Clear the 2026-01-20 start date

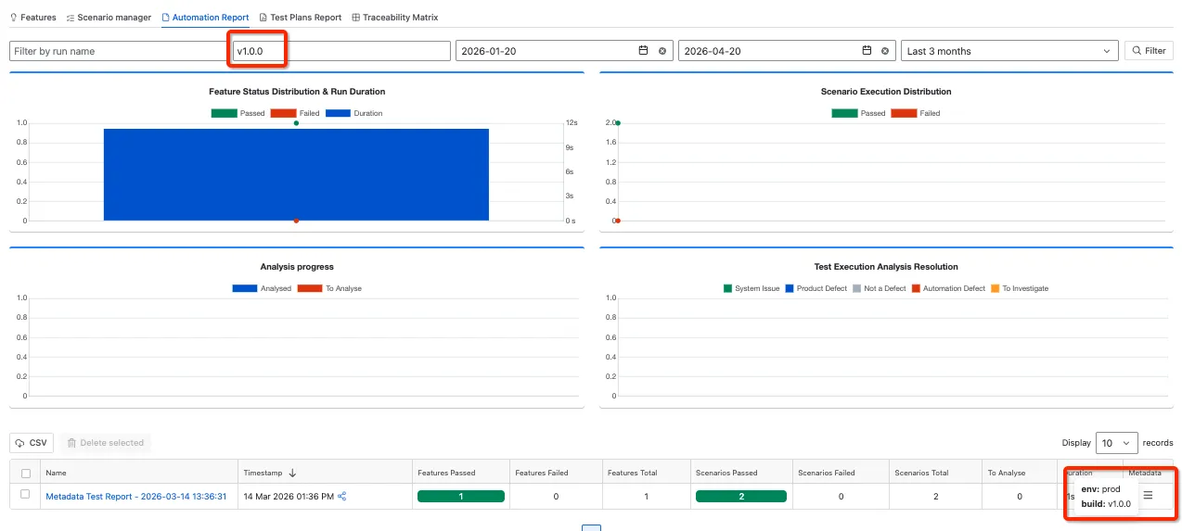(x=662, y=51)
